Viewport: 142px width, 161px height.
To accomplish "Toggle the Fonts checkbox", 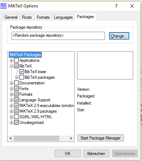I will pyautogui.click(x=16, y=89).
